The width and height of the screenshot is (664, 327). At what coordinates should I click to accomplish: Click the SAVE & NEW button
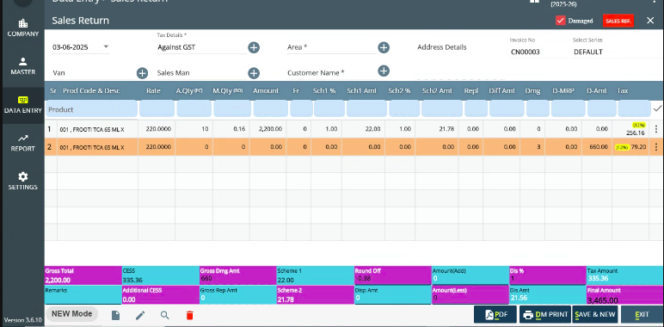(x=595, y=314)
